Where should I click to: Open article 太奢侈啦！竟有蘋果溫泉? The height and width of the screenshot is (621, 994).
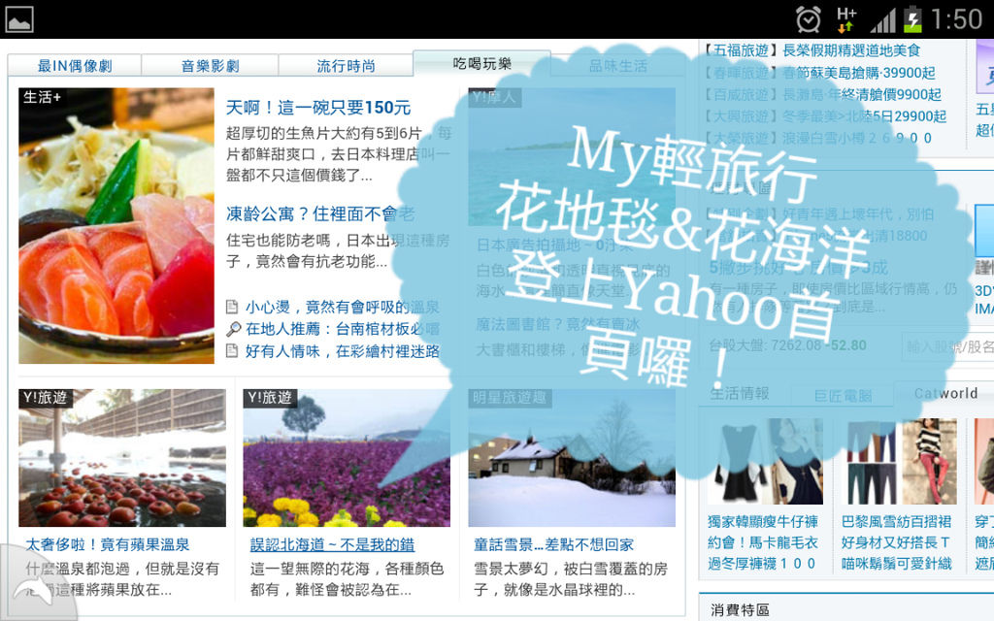tap(108, 544)
